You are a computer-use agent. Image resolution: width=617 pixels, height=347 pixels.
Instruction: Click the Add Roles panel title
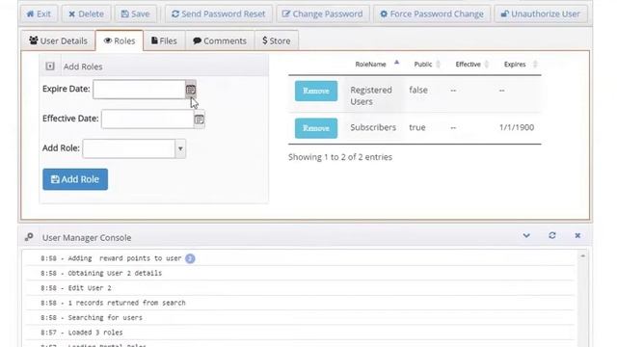tap(83, 67)
